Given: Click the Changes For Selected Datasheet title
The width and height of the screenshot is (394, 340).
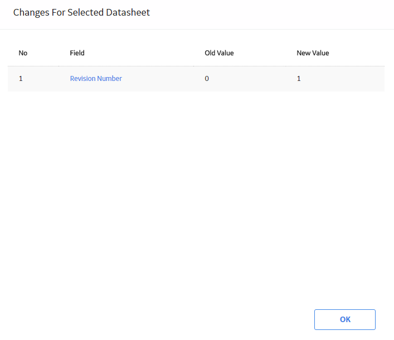Looking at the screenshot, I should (81, 12).
